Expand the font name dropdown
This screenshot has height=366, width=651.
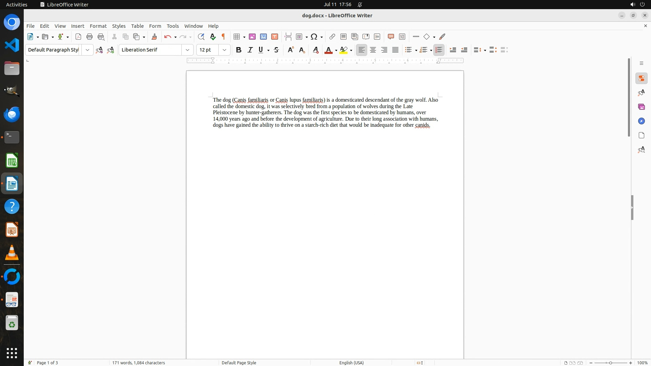188,50
